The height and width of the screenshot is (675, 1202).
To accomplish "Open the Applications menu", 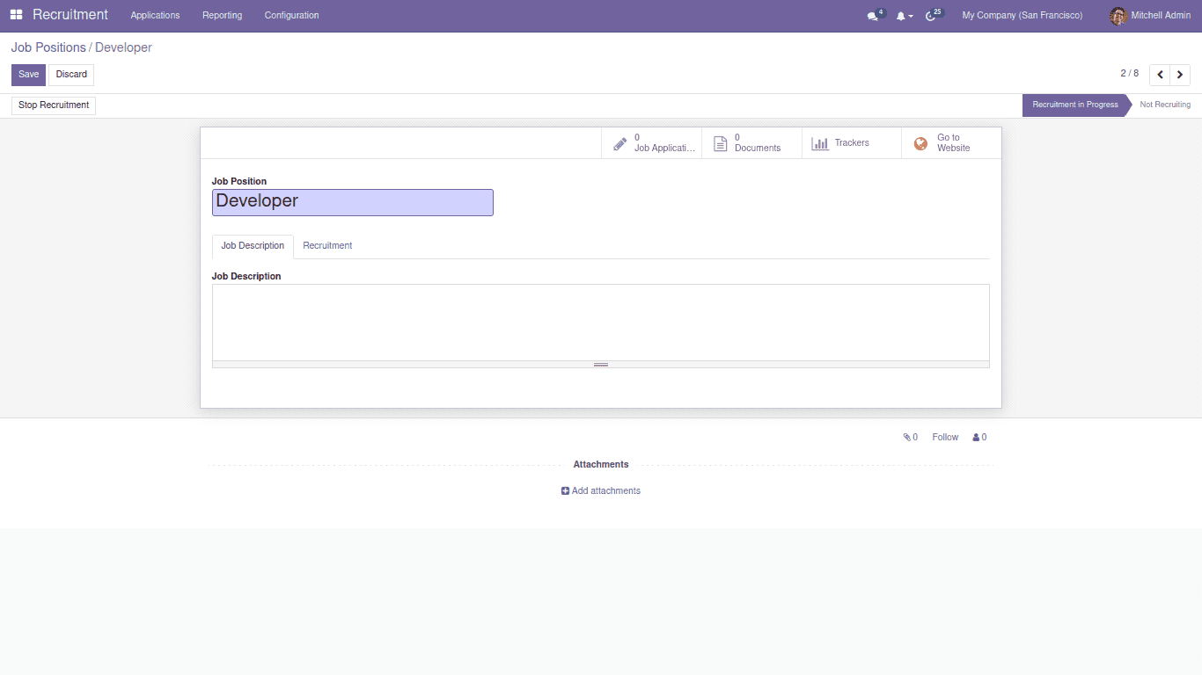I will [155, 15].
